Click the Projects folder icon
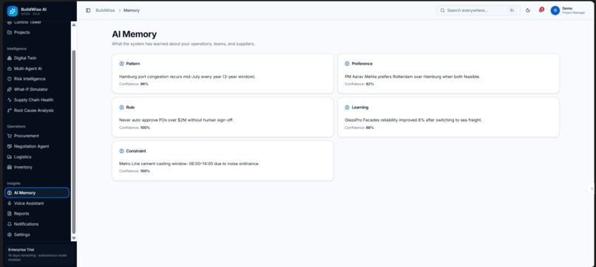This screenshot has height=267, width=596. pos(10,32)
